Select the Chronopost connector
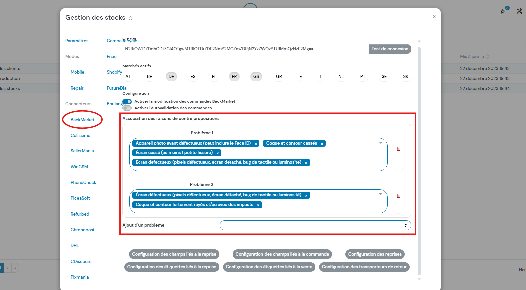526x290 pixels. click(x=83, y=230)
